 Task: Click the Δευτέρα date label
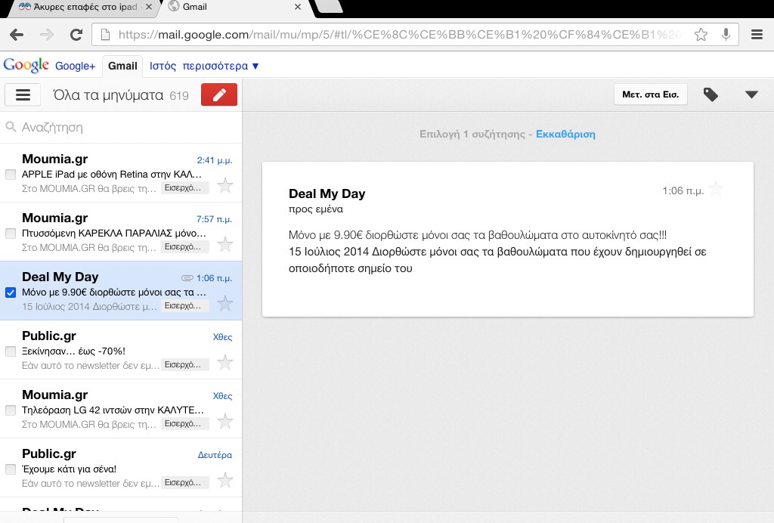click(x=215, y=455)
